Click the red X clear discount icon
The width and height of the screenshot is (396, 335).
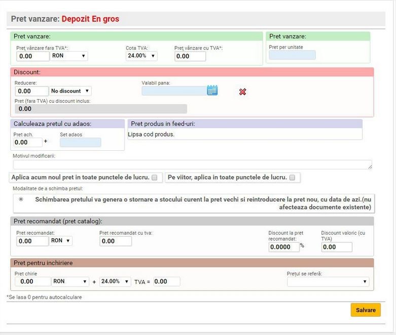(x=242, y=92)
